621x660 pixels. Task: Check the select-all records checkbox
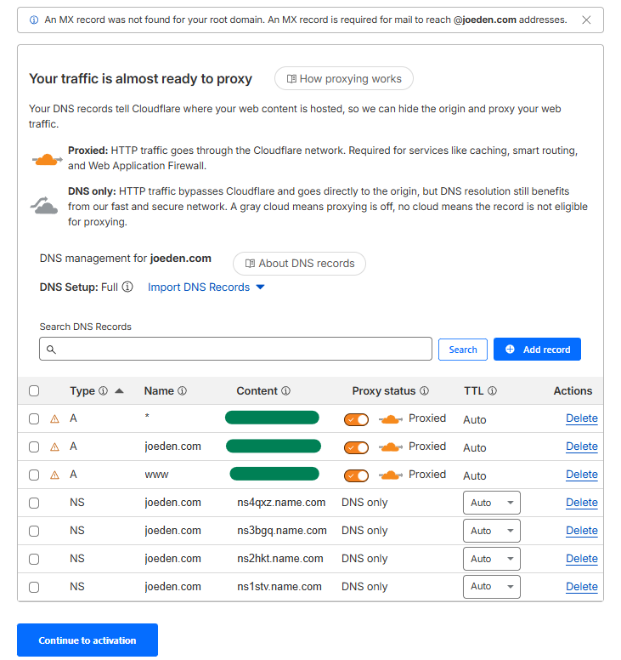34,391
